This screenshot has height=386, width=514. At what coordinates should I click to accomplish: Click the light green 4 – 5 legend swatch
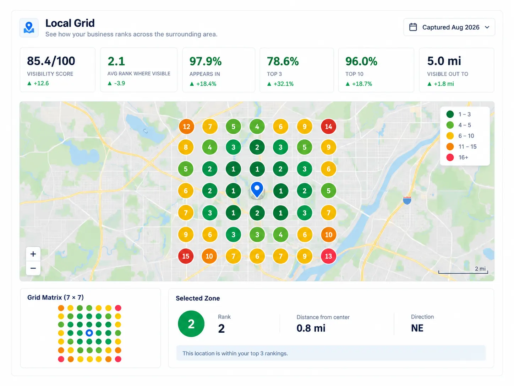450,125
